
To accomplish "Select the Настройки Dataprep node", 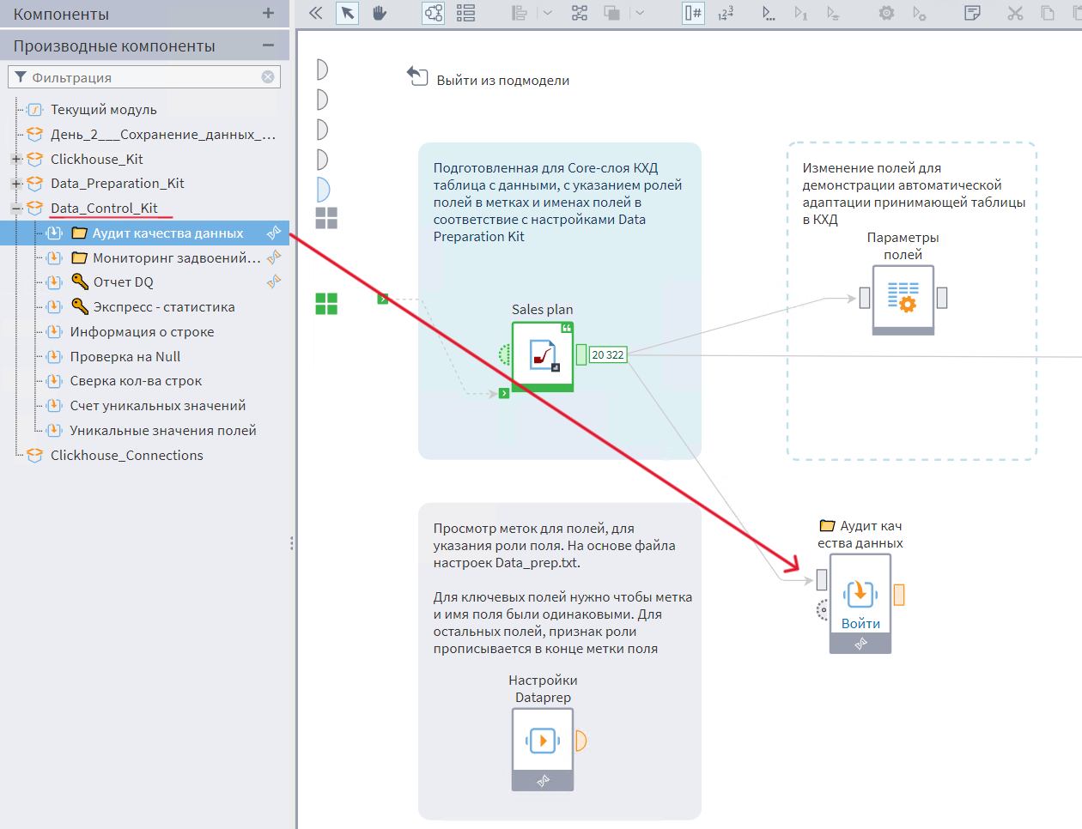I will click(542, 740).
